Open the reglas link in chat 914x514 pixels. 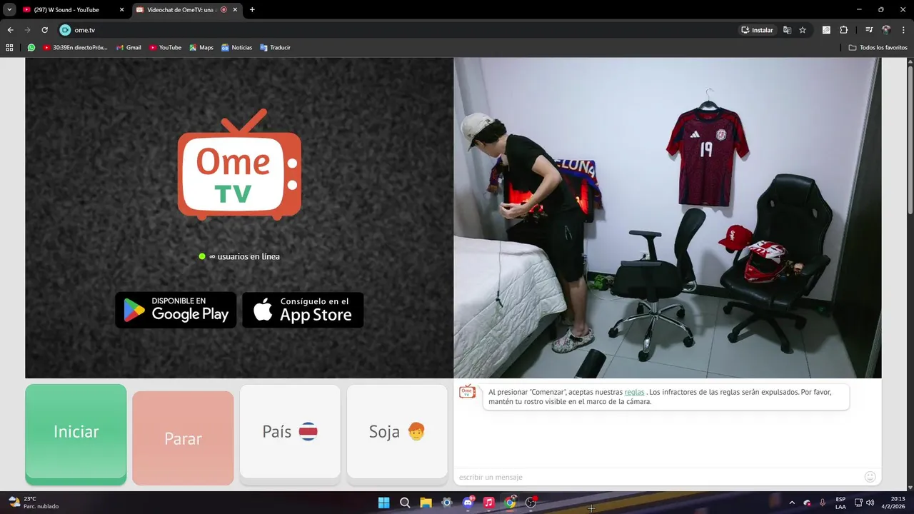pos(634,392)
